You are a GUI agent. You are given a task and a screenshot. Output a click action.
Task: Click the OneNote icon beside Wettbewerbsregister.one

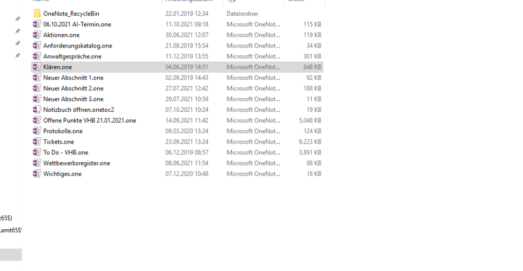[x=37, y=163]
